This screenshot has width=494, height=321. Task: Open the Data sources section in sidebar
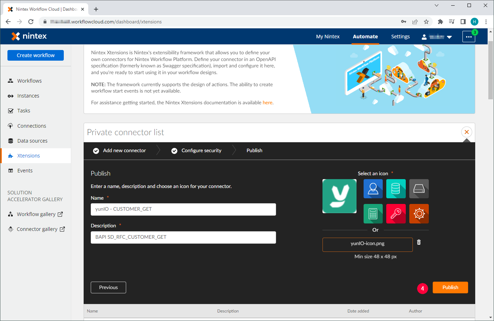point(32,140)
